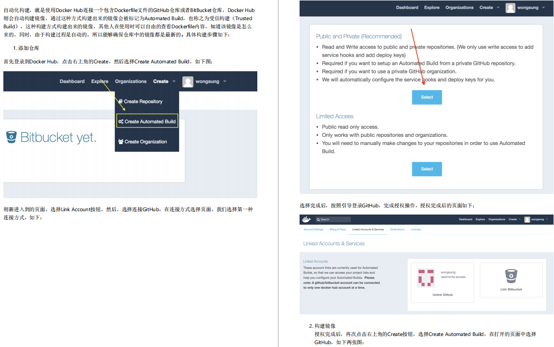Open Organizations in Select-options screenshot navbar
The width and height of the screenshot is (554, 347).
[459, 7]
